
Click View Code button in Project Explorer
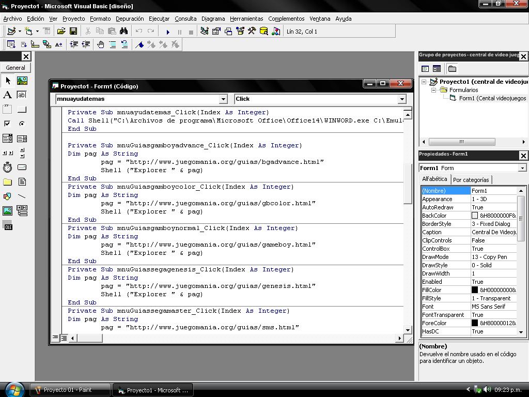tap(425, 69)
